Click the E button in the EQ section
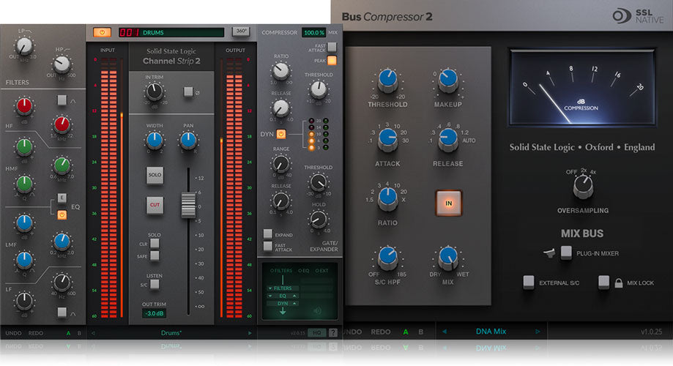 [62, 198]
